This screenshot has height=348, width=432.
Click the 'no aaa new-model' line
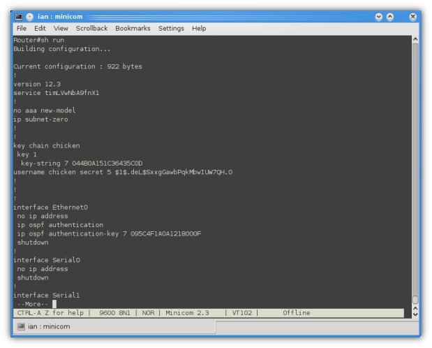[x=45, y=110]
